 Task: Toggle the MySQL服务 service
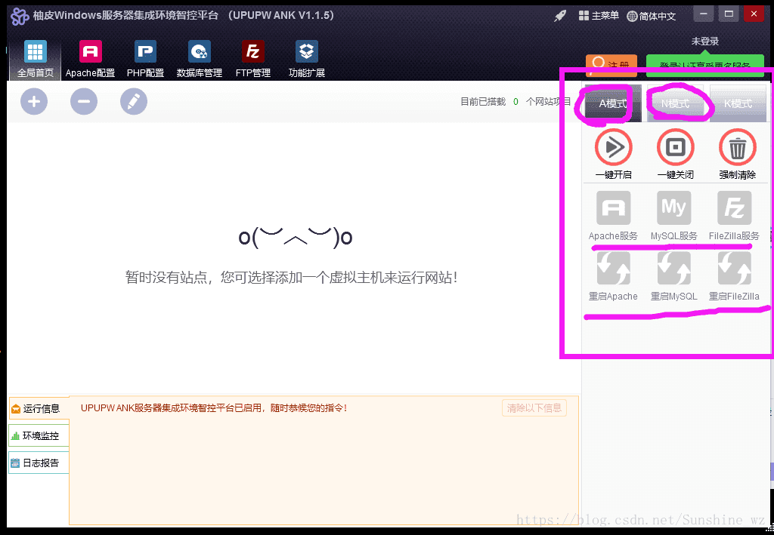click(x=673, y=208)
